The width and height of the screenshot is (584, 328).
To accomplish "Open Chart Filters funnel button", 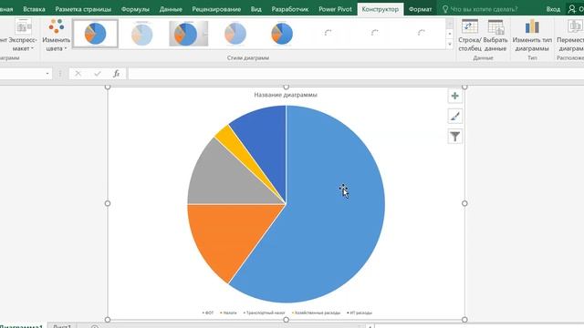I will (454, 137).
